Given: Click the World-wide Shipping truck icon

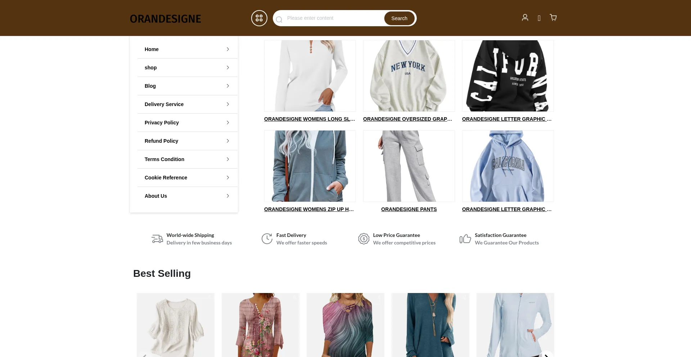Looking at the screenshot, I should click(x=157, y=239).
